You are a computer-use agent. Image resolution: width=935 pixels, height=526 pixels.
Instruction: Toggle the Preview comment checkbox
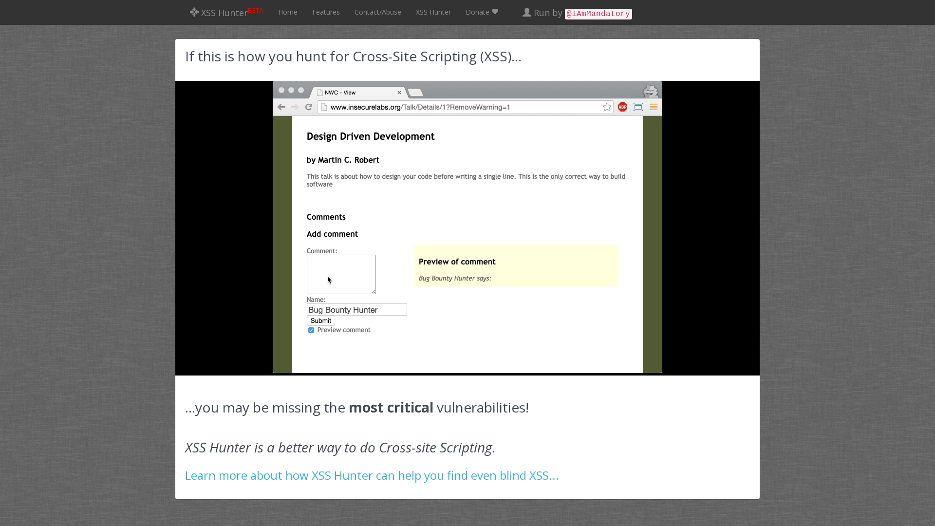pos(311,330)
